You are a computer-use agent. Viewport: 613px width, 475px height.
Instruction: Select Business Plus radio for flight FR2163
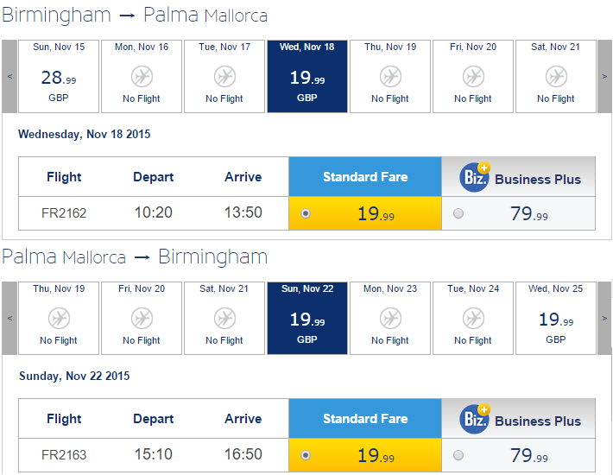458,455
